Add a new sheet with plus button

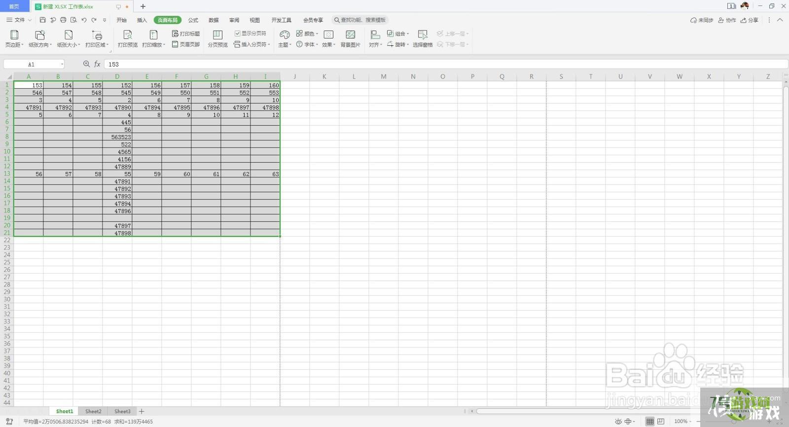[142, 411]
